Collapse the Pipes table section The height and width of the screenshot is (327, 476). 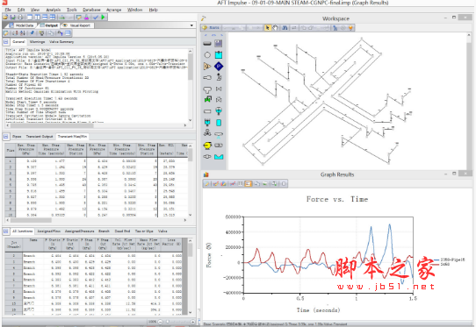click(6, 137)
